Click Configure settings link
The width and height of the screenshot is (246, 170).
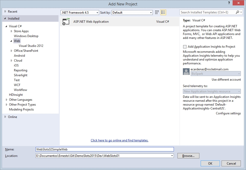[x=228, y=113]
